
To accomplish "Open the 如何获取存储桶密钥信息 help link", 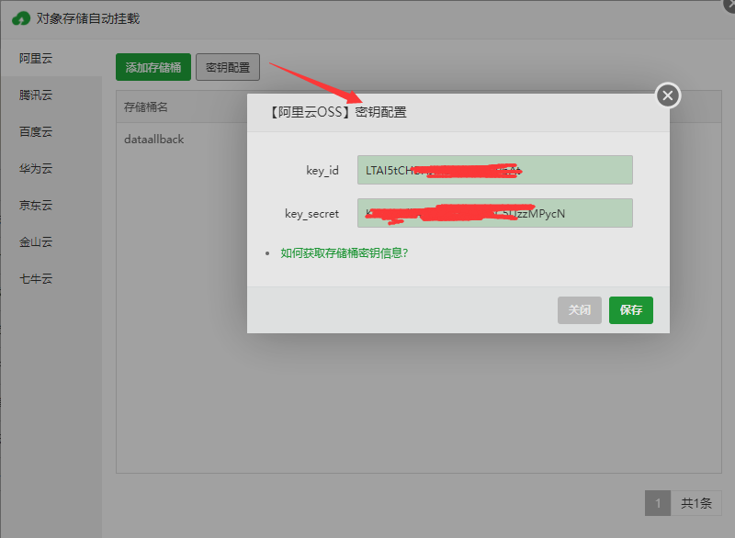I will click(x=344, y=253).
